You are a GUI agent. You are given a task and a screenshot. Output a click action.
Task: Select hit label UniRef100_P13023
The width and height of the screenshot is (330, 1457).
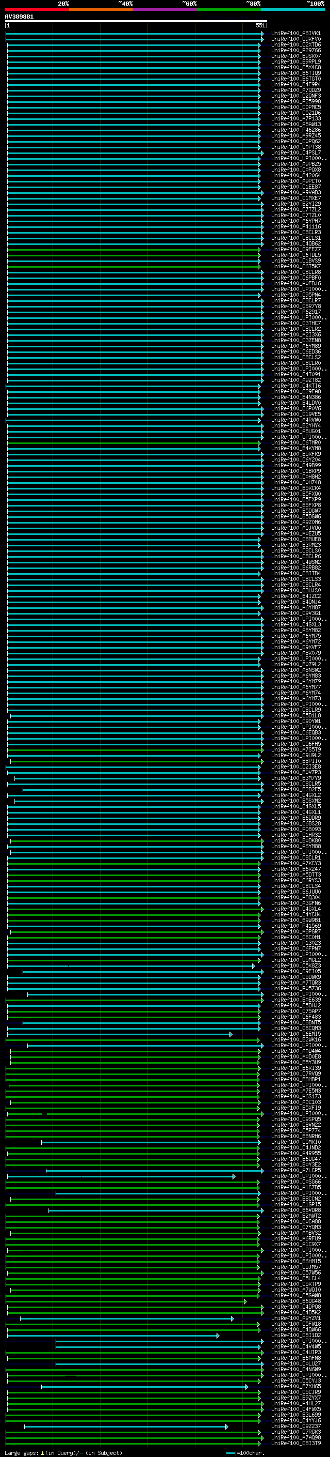[295, 943]
